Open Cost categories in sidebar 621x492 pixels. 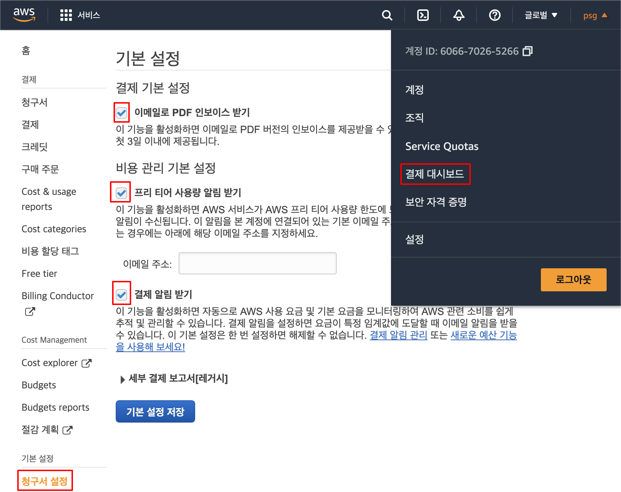tap(54, 229)
